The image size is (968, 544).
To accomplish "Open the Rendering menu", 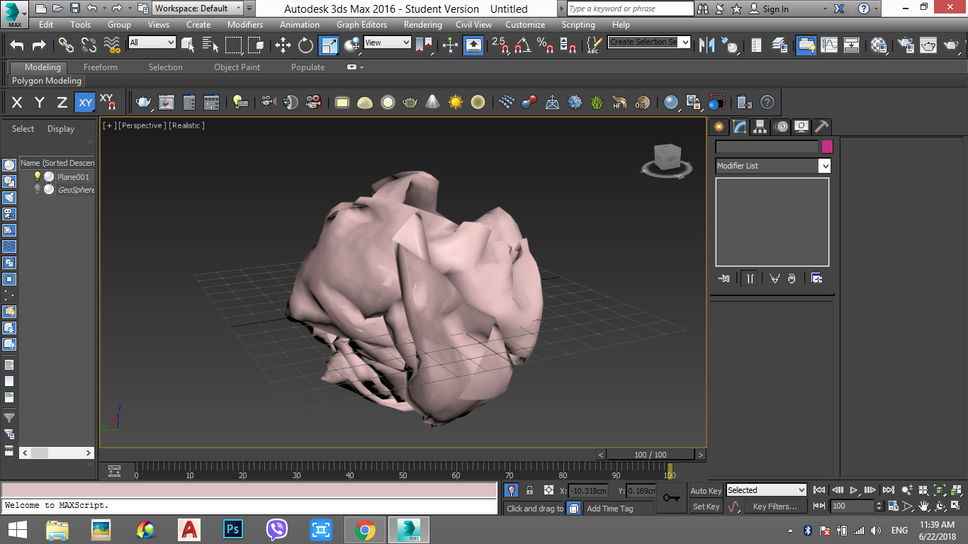I will pyautogui.click(x=422, y=25).
